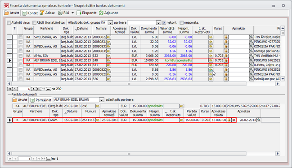Click the magnifier icon beside R.Ezīts text

click(x=252, y=65)
